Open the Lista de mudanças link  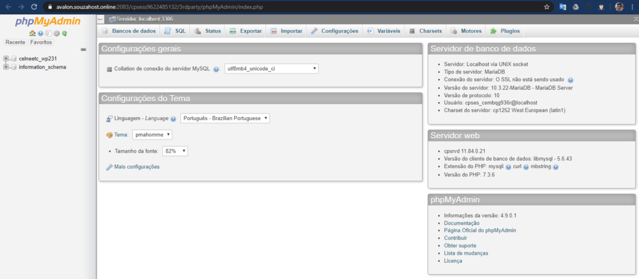pos(466,253)
